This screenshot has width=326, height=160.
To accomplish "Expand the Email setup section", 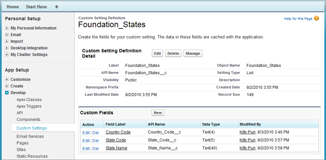I will pyautogui.click(x=7, y=35).
